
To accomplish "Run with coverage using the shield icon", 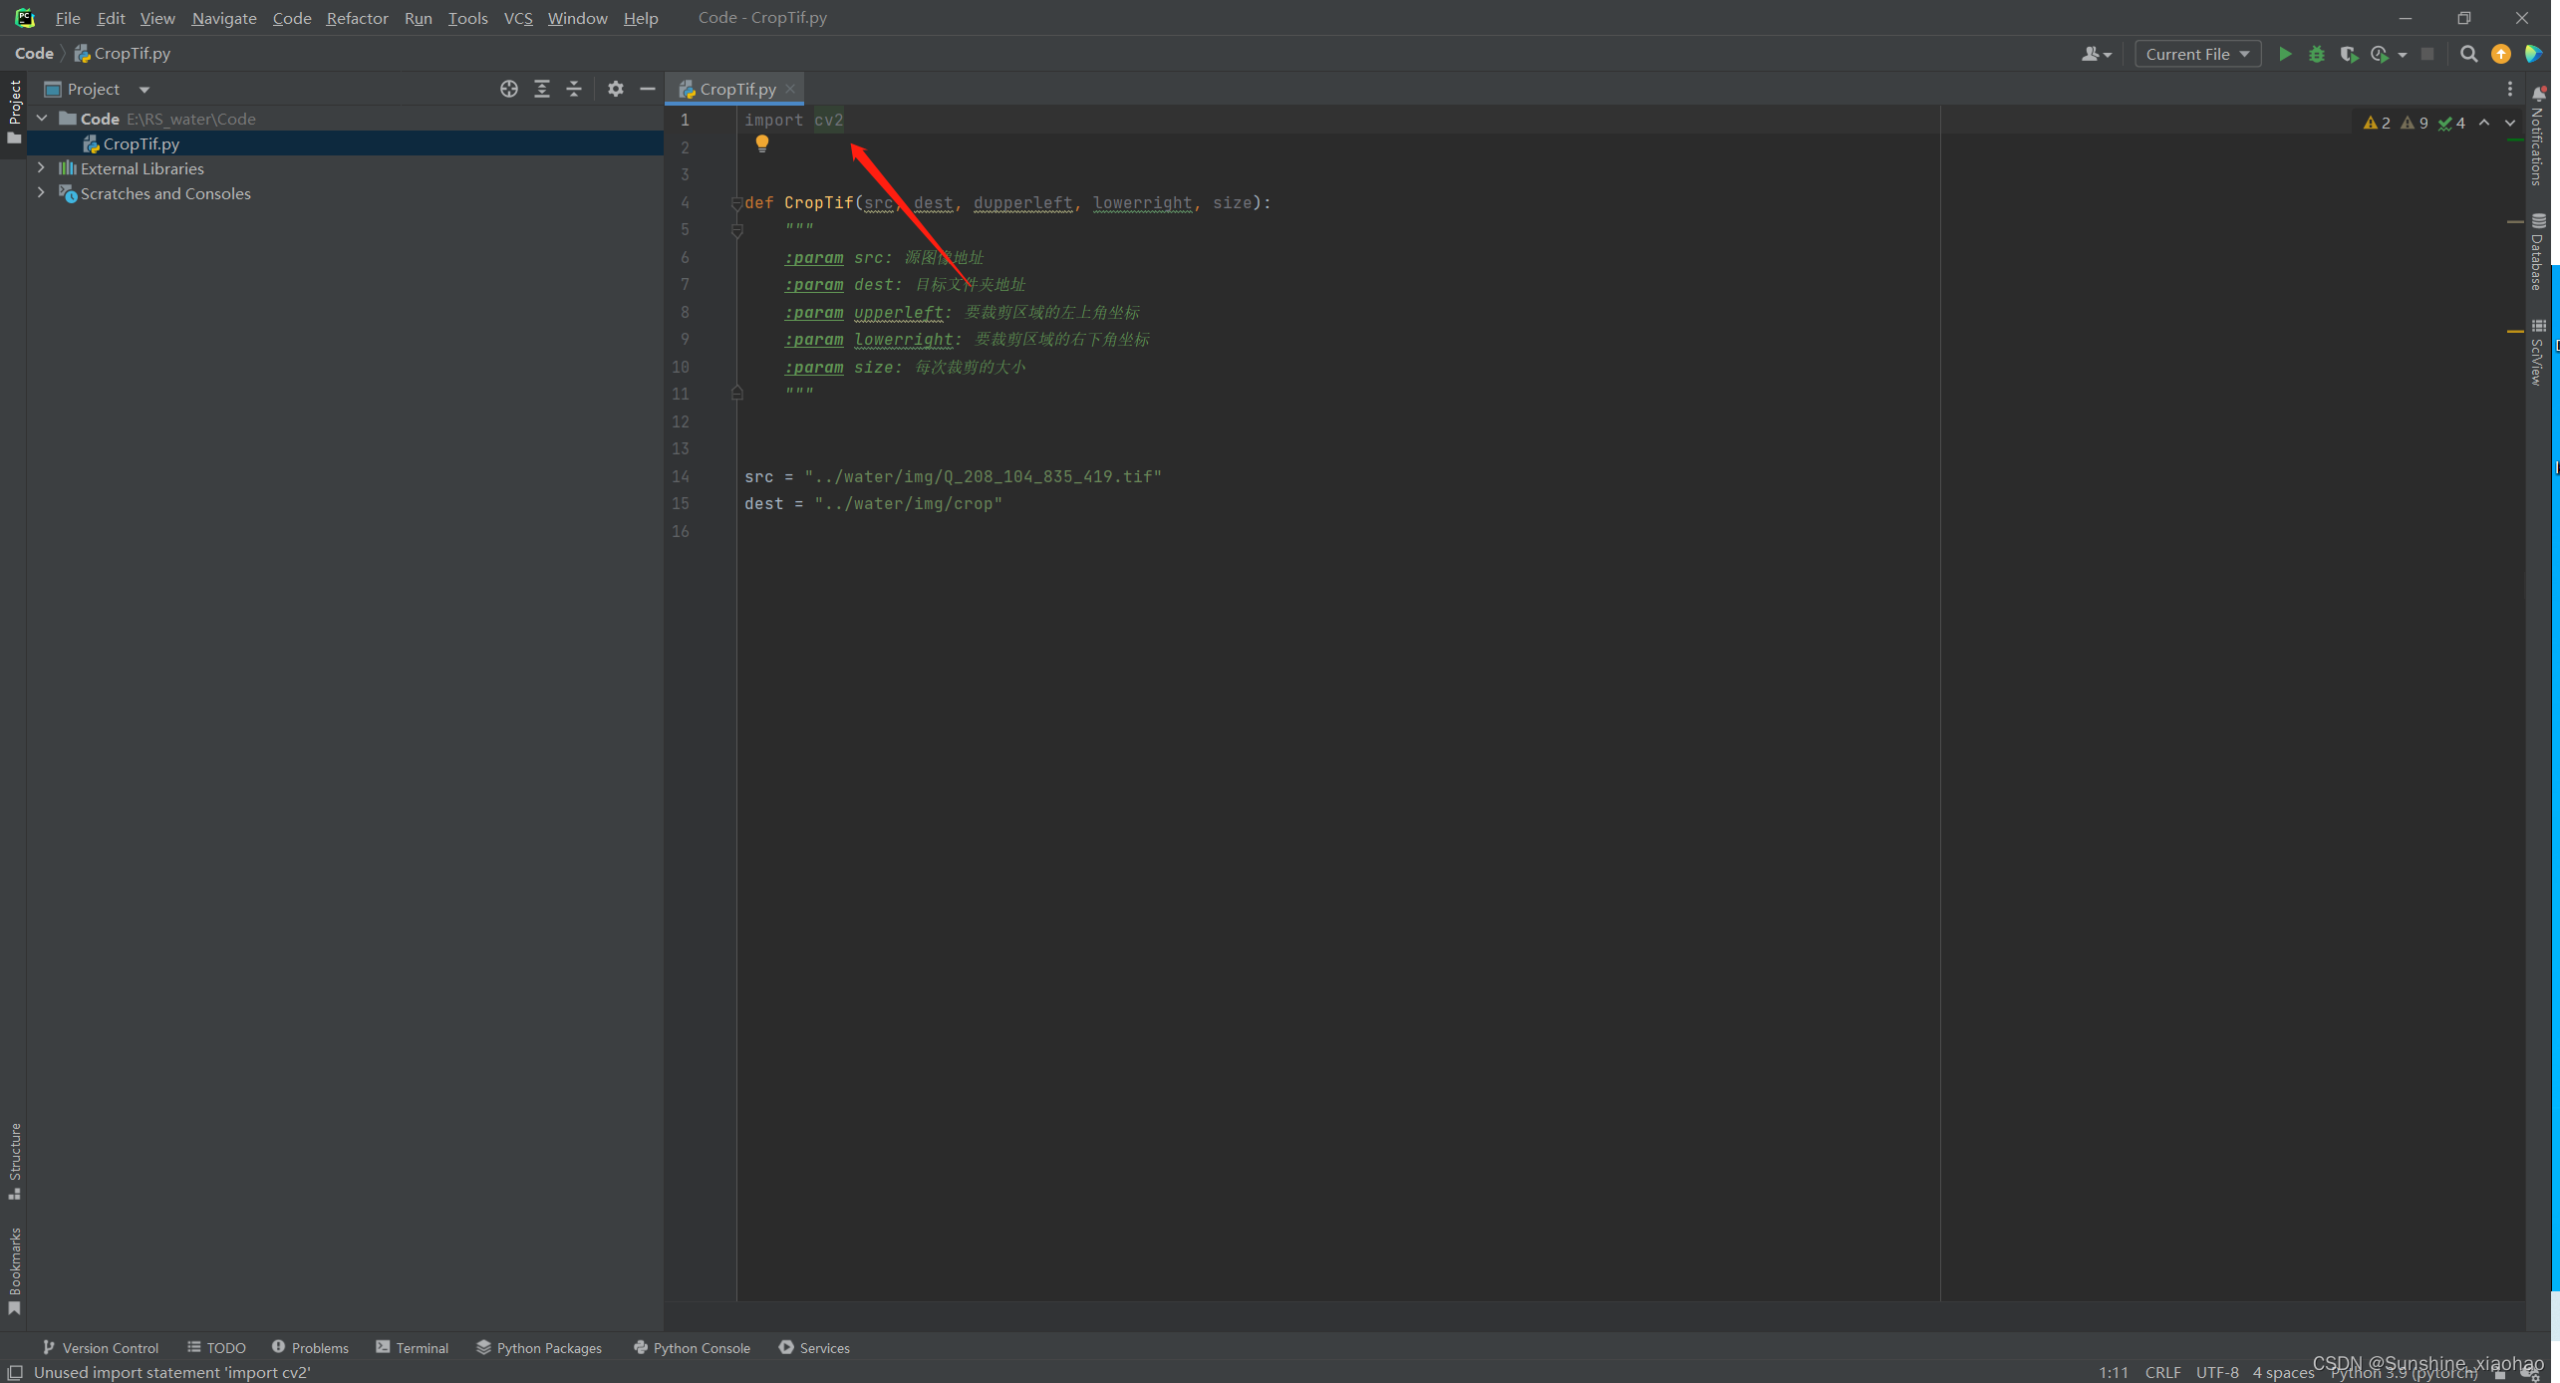I will tap(2349, 54).
